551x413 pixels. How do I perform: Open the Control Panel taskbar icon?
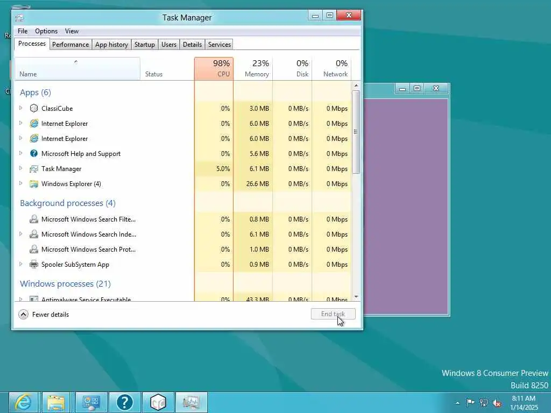pyautogui.click(x=91, y=402)
